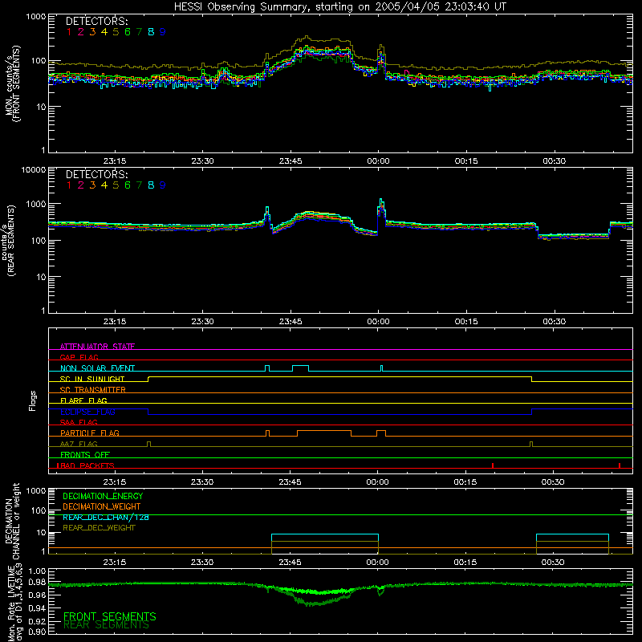Screen dimensions: 642x642
Task: Pick detector 2 in the rear segments legend
Action: 81,185
